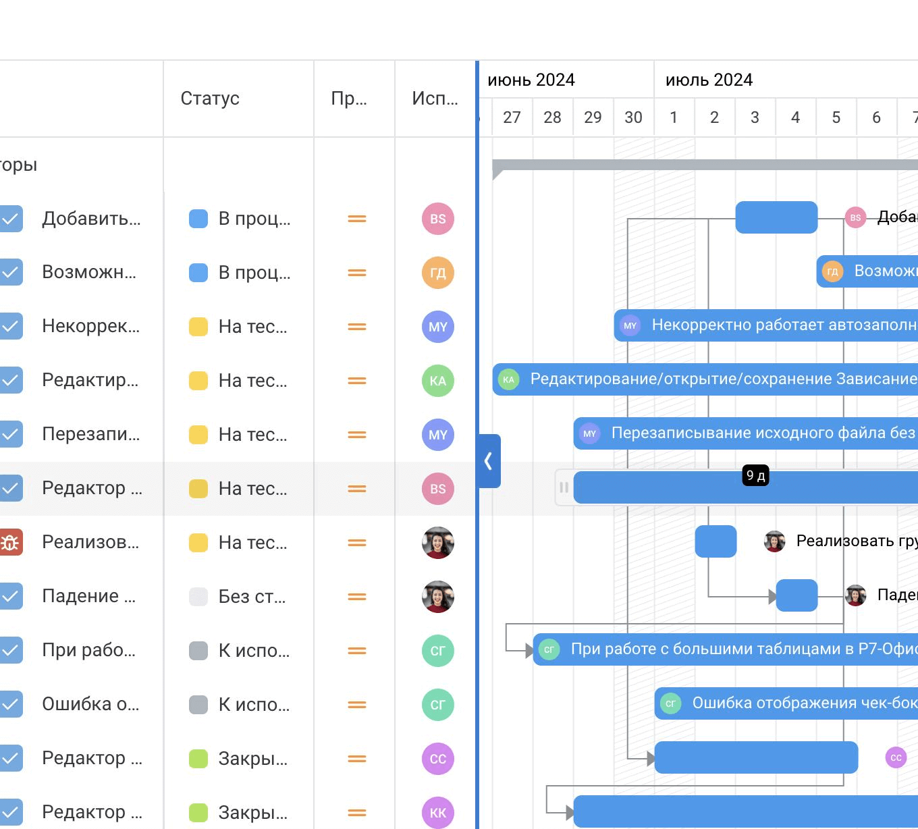Image resolution: width=918 pixels, height=829 pixels.
Task: Open the task Падение ... in list
Action: tap(88, 596)
